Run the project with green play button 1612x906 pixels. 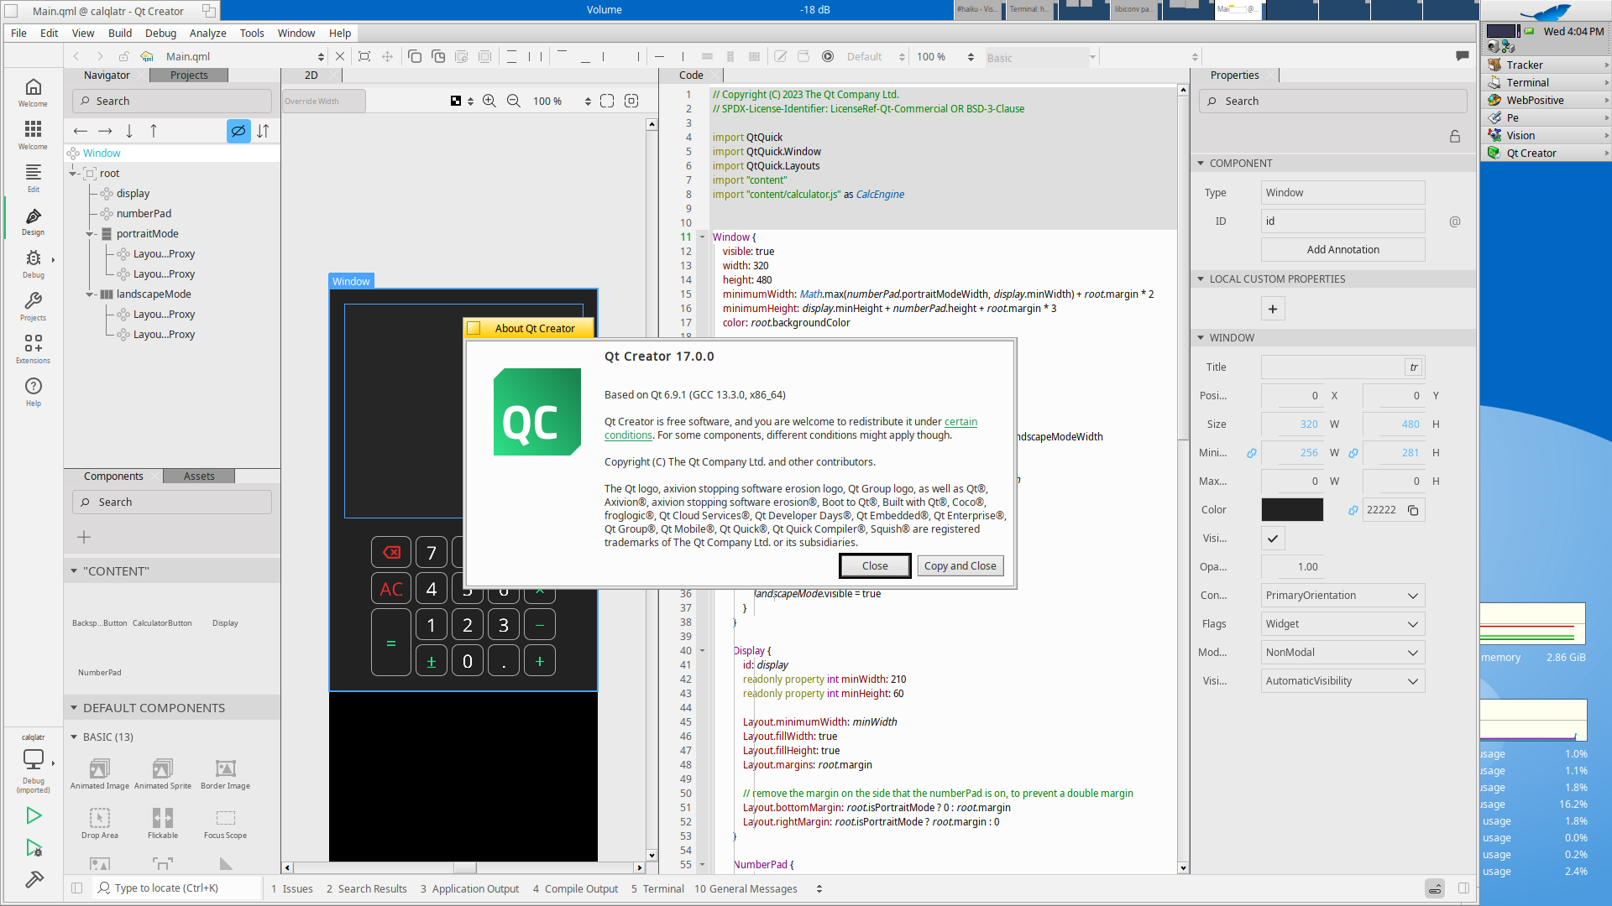click(34, 815)
